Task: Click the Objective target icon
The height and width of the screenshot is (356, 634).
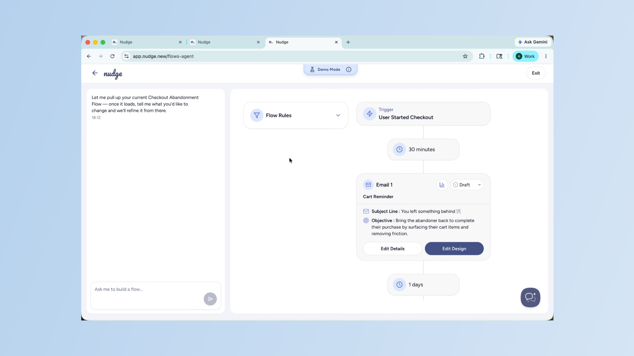Action: coord(366,221)
